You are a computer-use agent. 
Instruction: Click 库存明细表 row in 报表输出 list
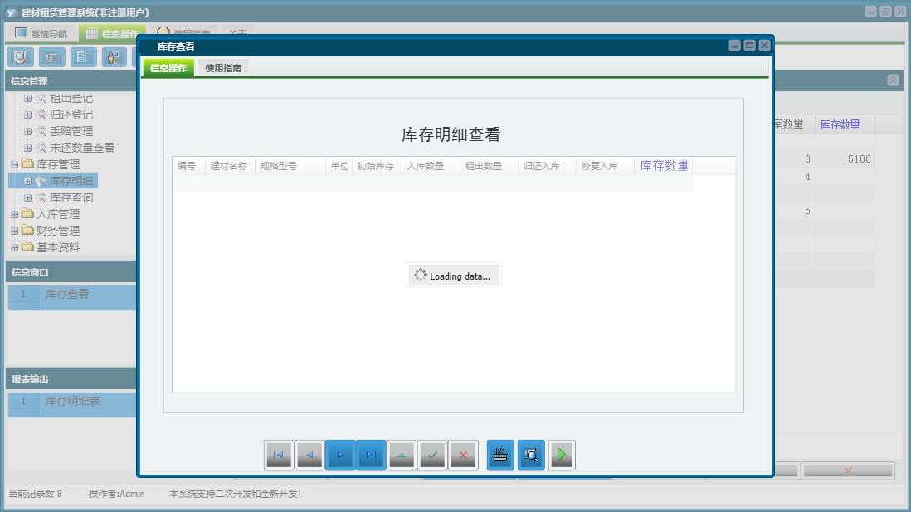tap(72, 401)
